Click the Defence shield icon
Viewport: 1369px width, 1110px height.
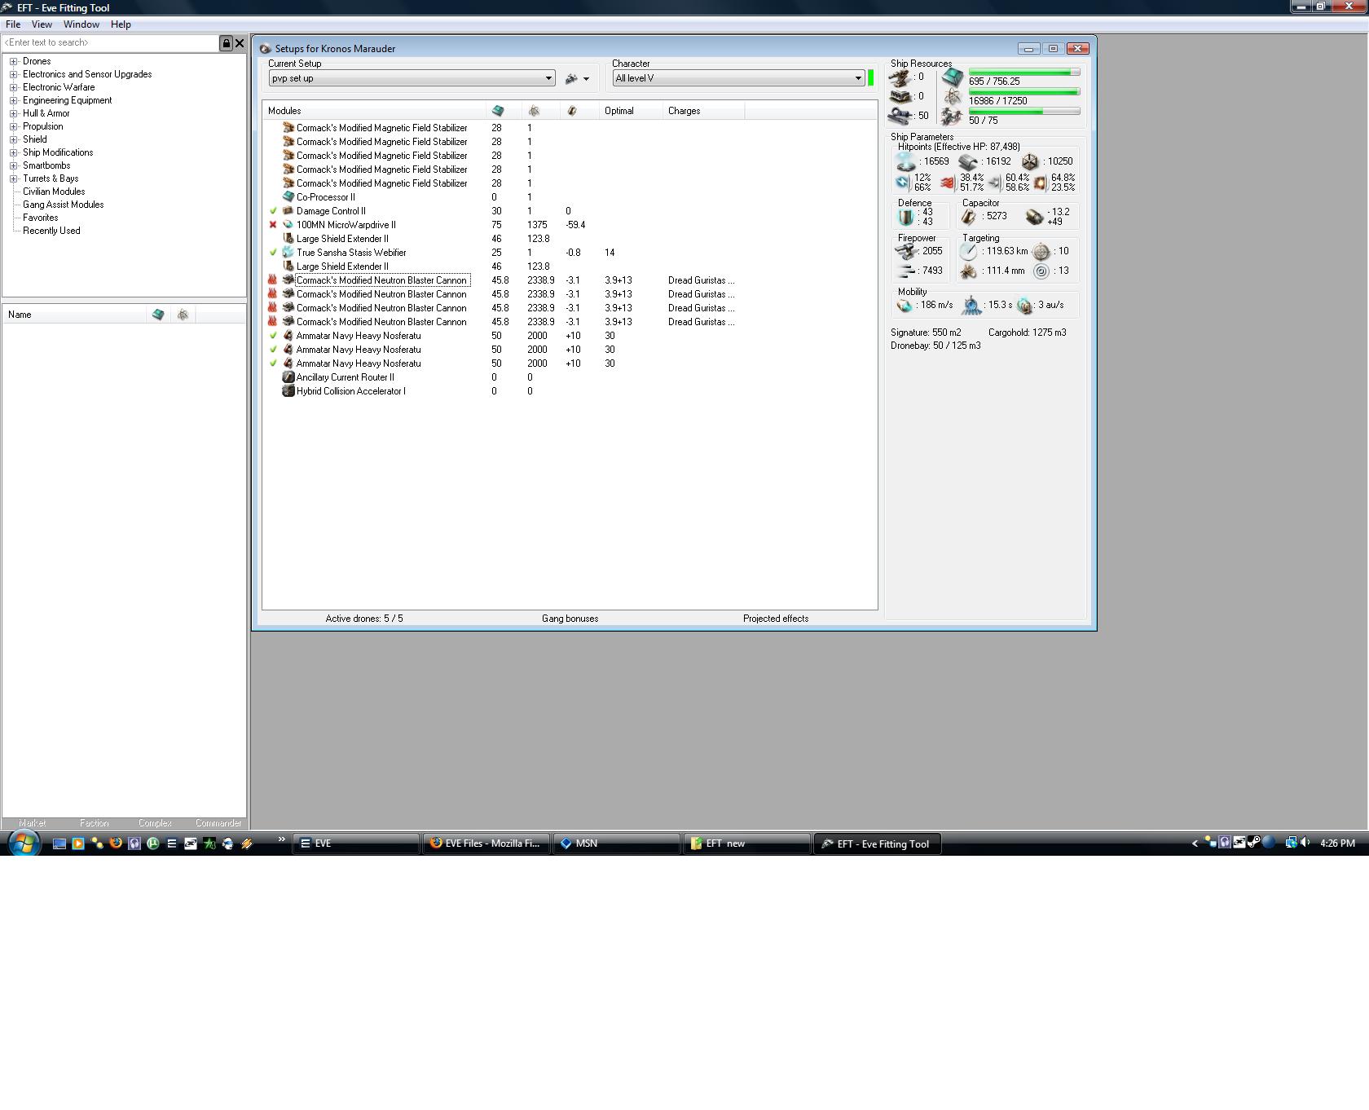coord(906,217)
